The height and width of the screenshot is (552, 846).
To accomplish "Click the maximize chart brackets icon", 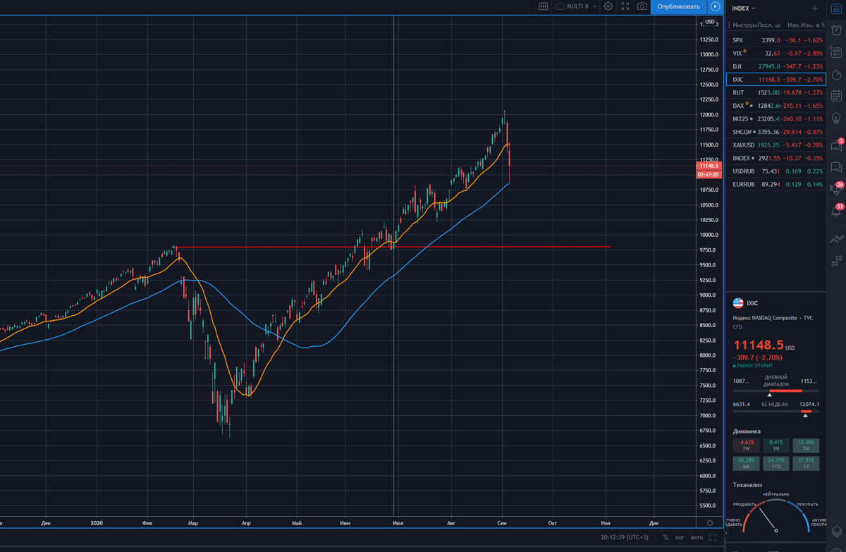I will [713, 537].
